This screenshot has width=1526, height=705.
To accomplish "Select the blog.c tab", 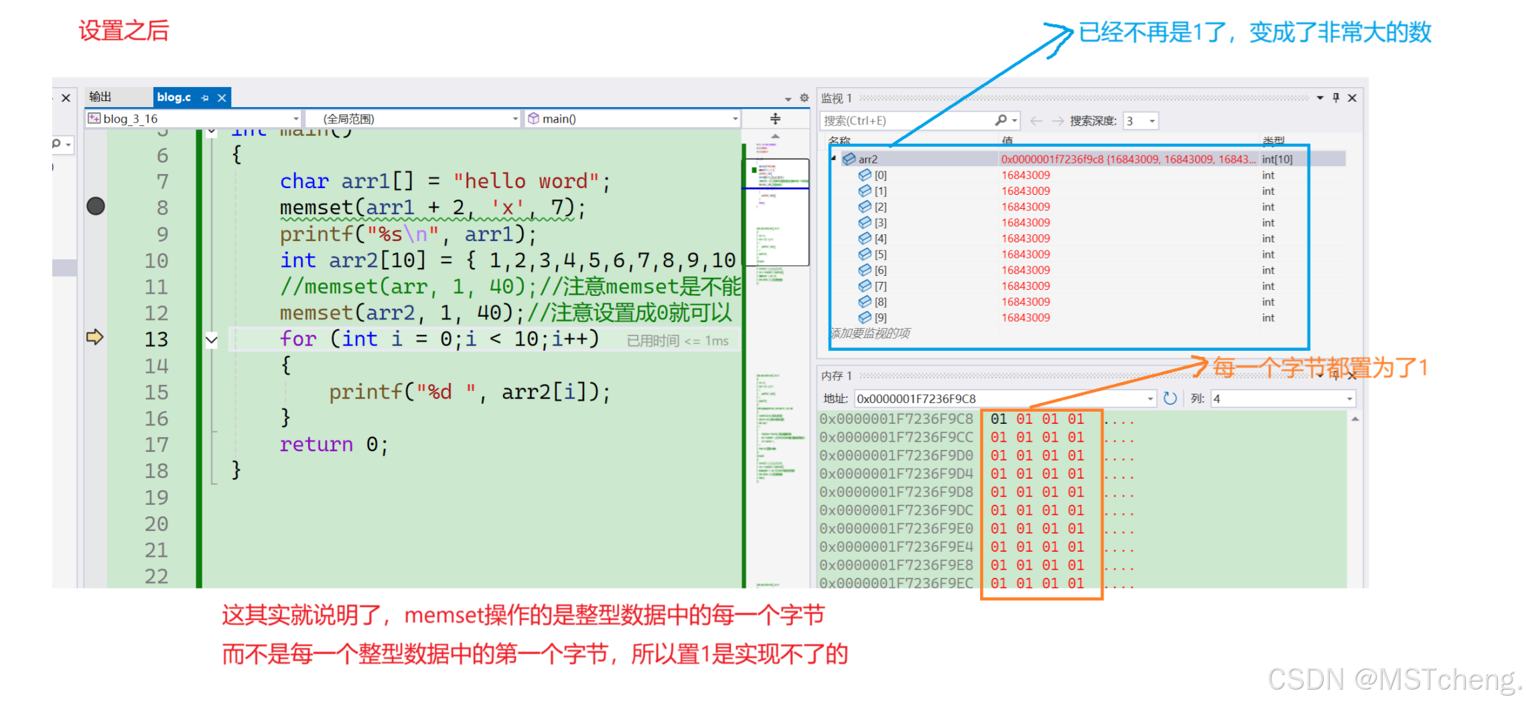I will (x=174, y=97).
